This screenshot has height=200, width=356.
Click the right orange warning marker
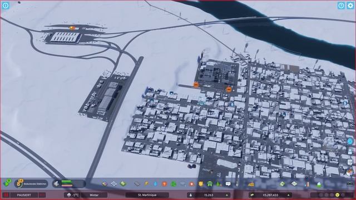[229, 89]
